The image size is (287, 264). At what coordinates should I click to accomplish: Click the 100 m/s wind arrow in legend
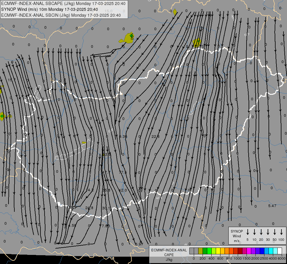[281, 232]
